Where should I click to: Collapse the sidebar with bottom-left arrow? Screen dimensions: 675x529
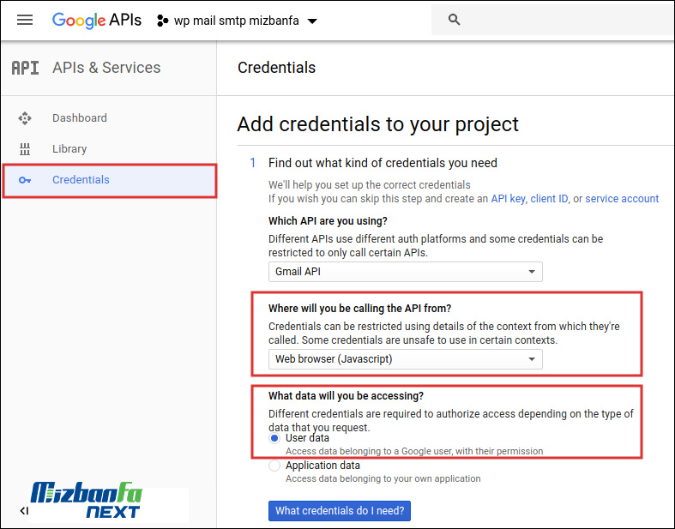[24, 511]
